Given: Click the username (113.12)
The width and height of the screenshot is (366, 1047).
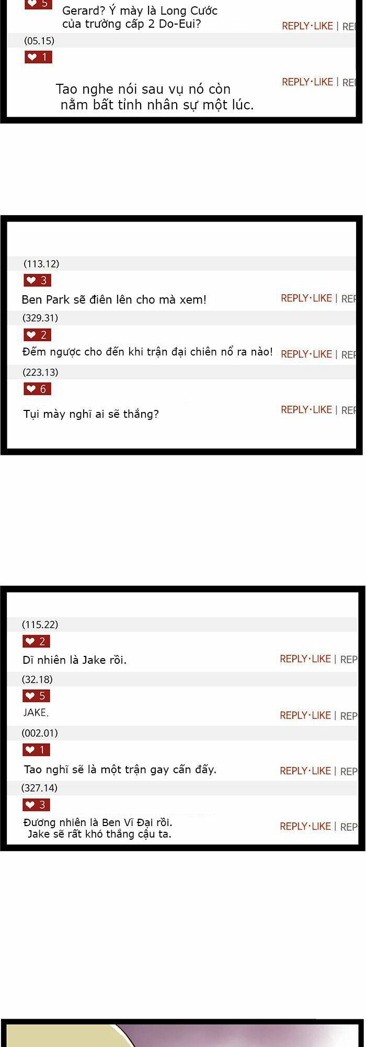Looking at the screenshot, I should (x=41, y=264).
